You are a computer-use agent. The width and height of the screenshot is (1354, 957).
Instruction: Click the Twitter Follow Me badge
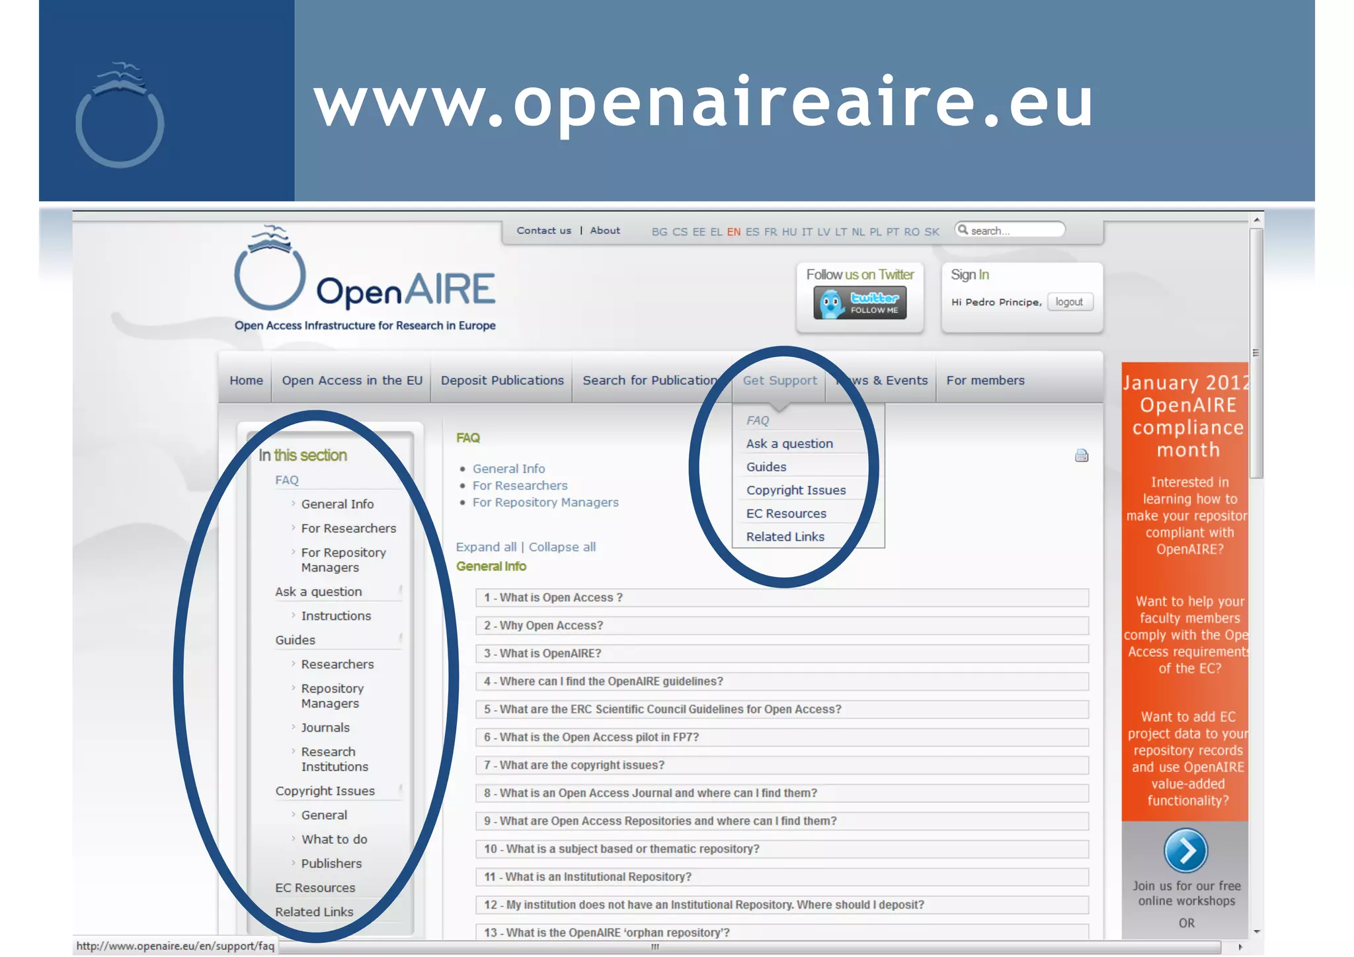coord(859,303)
